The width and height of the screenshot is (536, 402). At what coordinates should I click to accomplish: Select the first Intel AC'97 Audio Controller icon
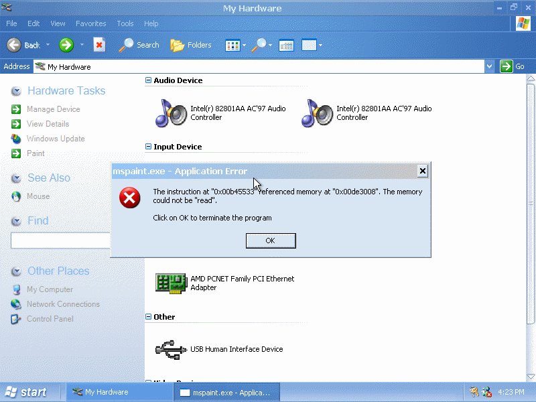pos(171,113)
